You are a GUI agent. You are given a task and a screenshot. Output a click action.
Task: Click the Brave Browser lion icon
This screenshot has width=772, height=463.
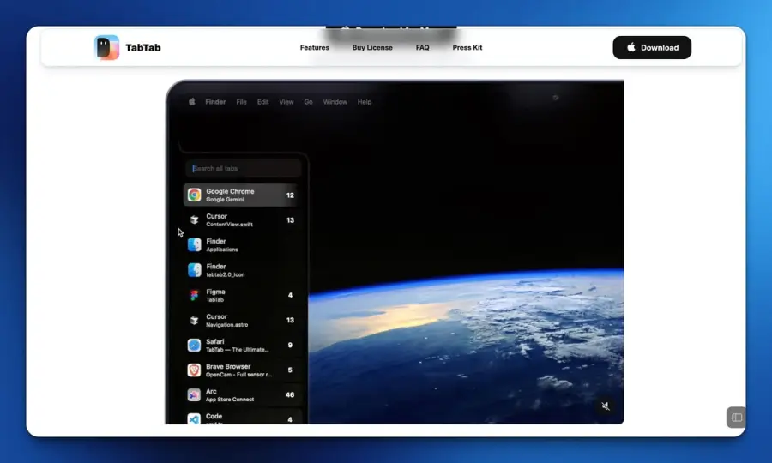click(x=195, y=370)
